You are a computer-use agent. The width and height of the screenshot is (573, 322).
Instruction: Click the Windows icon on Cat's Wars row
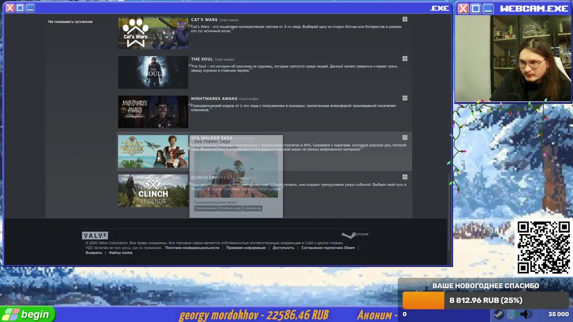coord(405,19)
